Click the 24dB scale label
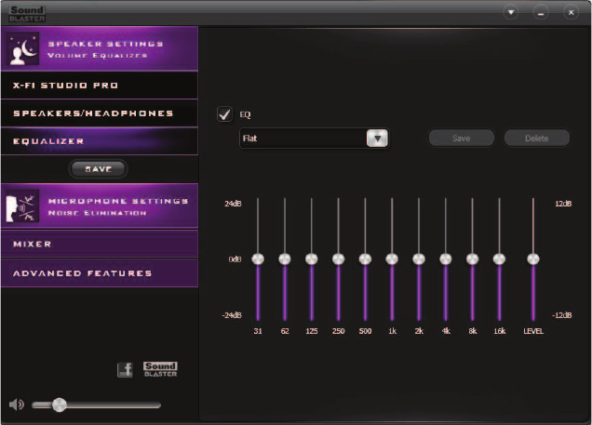This screenshot has width=592, height=425. pyautogui.click(x=233, y=204)
